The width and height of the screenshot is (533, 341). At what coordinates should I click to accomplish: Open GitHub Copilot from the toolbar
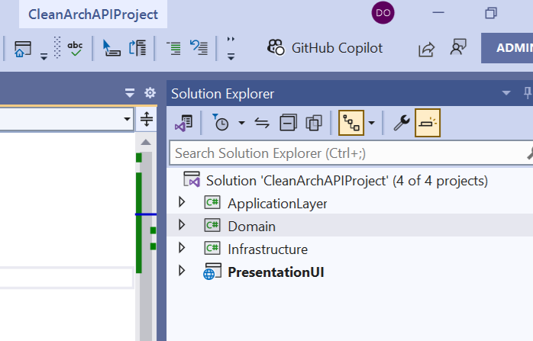tap(325, 48)
